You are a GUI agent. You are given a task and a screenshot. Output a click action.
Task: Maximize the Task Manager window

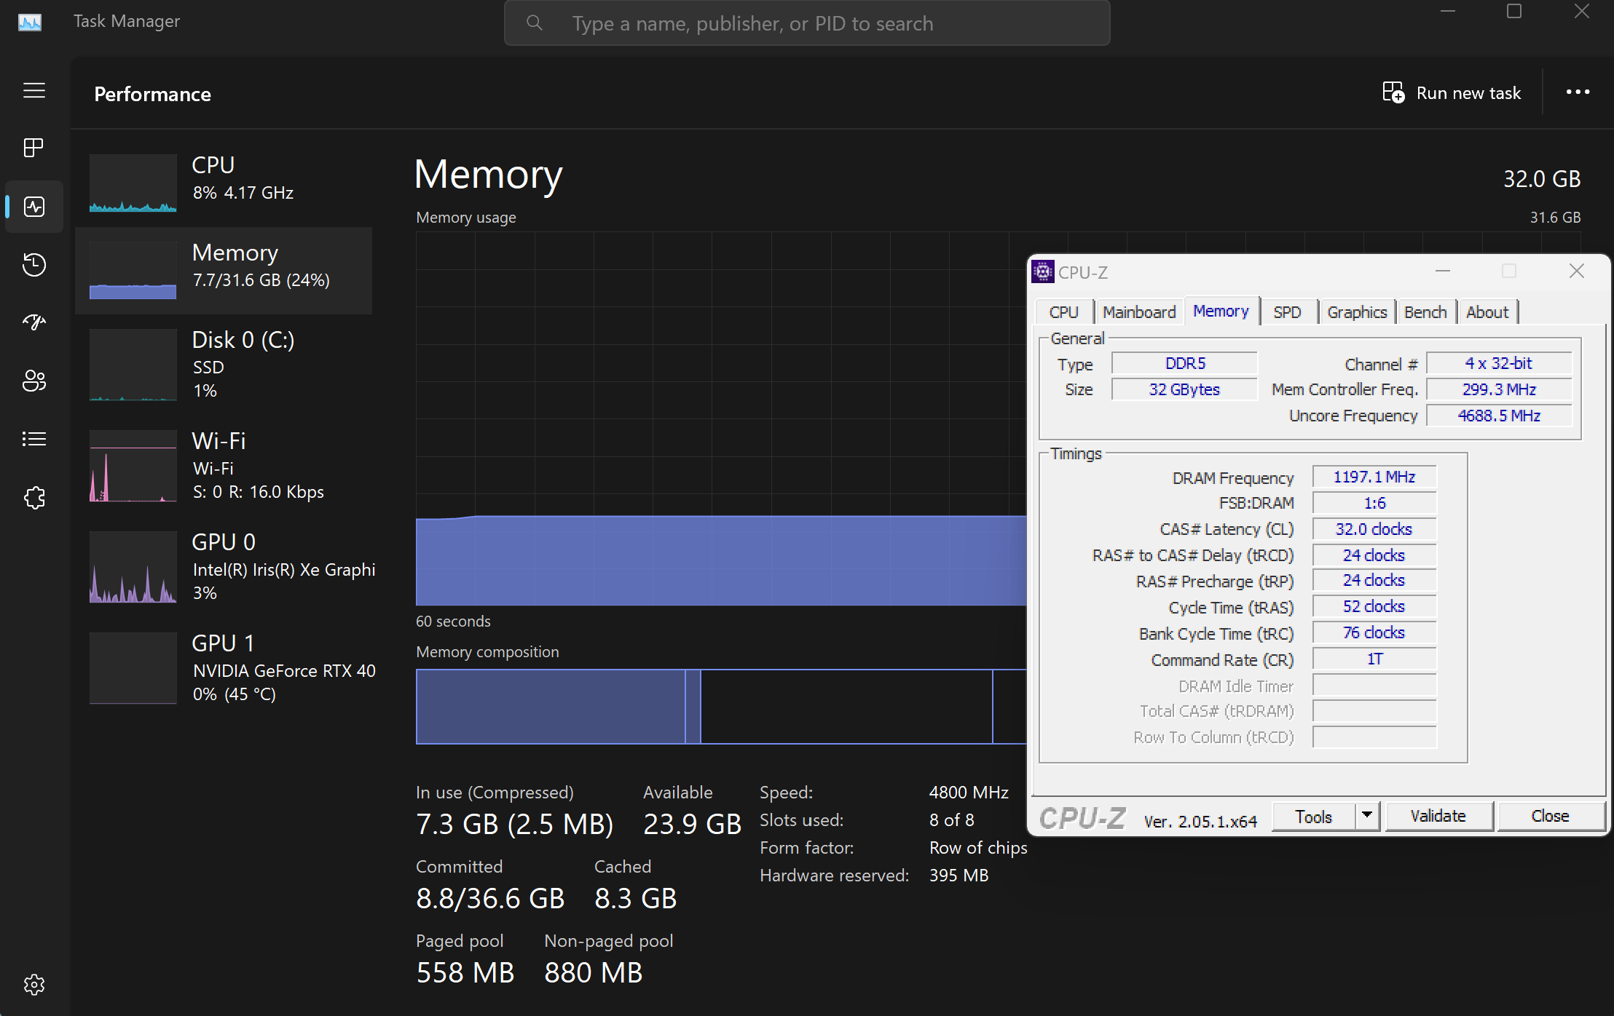pos(1514,11)
